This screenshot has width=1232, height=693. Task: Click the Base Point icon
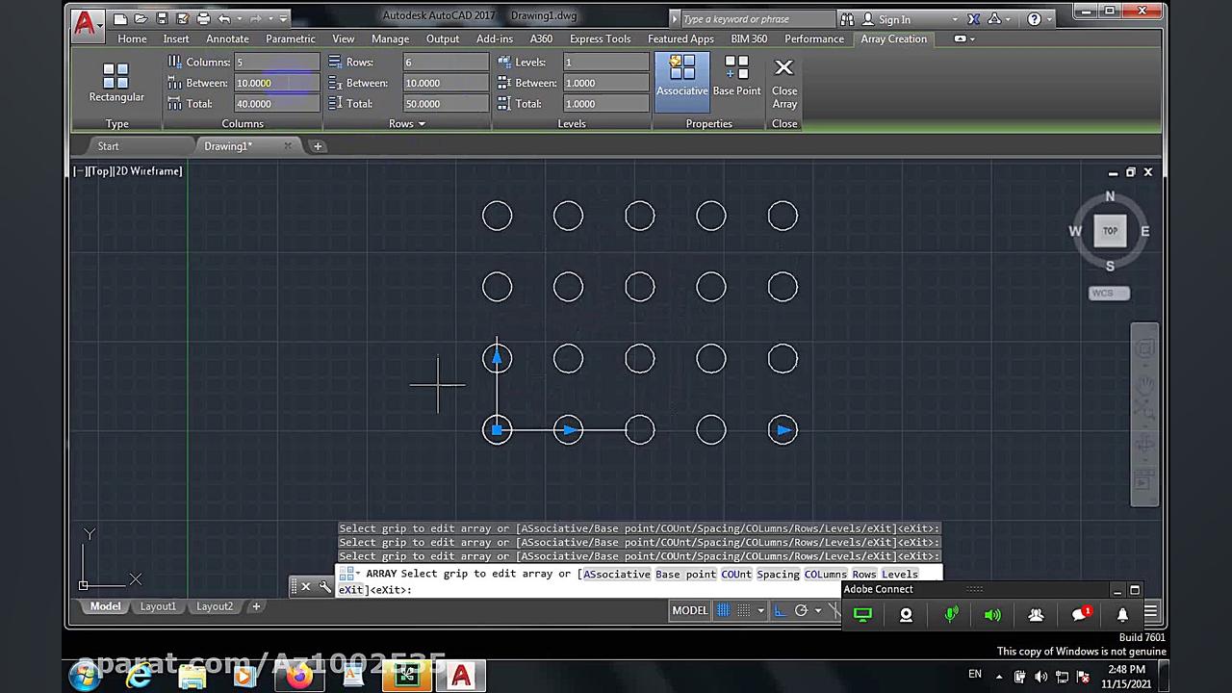736,67
